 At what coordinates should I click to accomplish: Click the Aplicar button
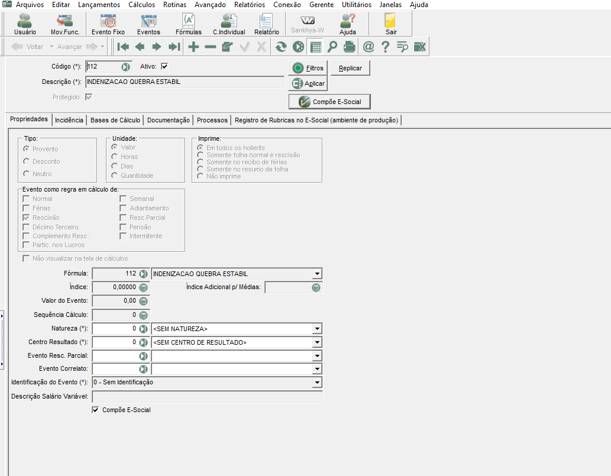click(x=308, y=83)
